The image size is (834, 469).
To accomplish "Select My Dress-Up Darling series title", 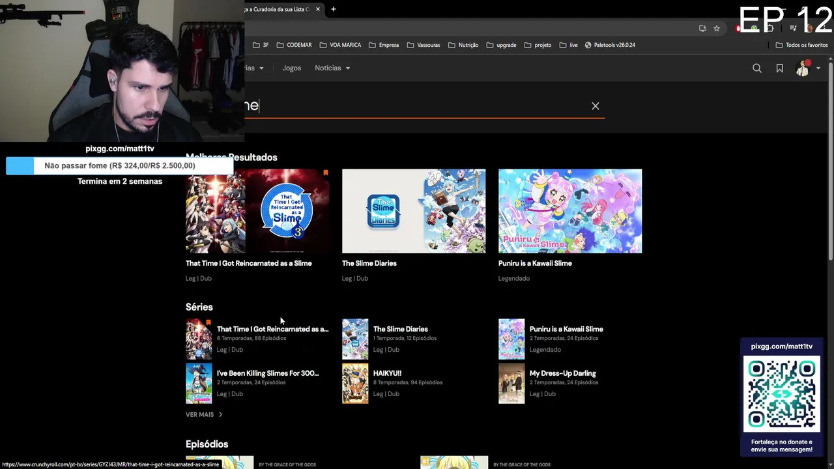I will [x=563, y=373].
